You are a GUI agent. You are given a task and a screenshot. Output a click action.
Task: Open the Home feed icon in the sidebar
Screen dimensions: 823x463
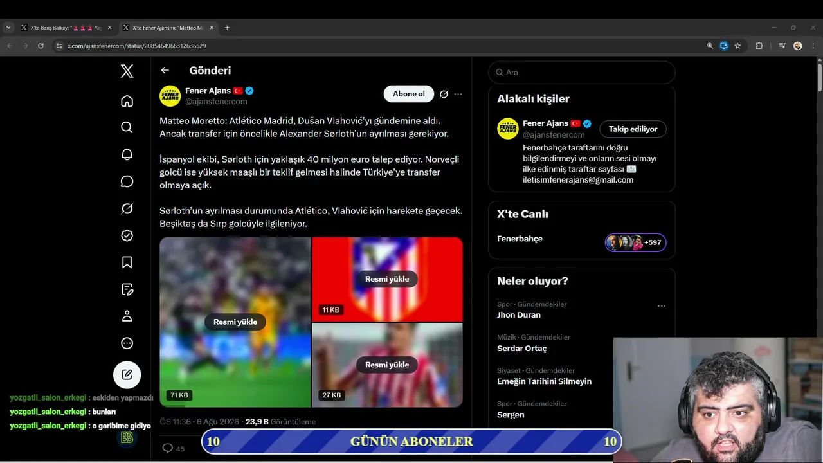pos(127,101)
